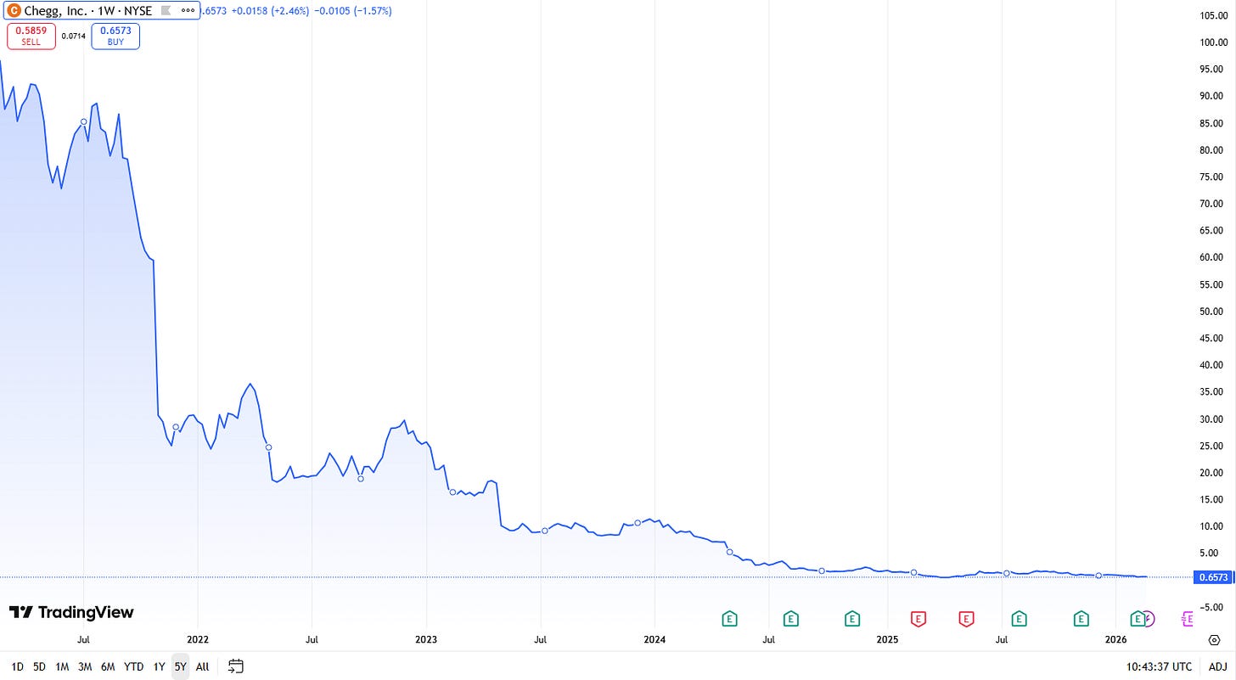Viewport: 1236px width, 680px height.
Task: Click the 2025 label on the time axis
Action: (887, 638)
